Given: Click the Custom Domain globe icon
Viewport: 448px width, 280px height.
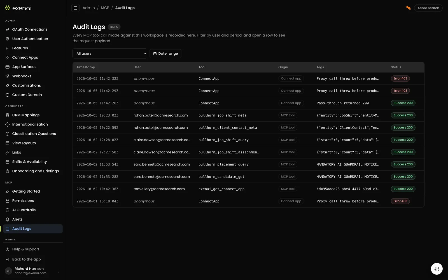Looking at the screenshot, I should coord(8,95).
